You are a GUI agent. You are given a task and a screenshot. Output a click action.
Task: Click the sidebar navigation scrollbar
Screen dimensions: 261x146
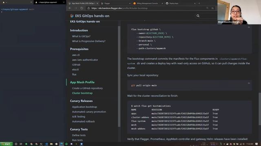coord(119,76)
